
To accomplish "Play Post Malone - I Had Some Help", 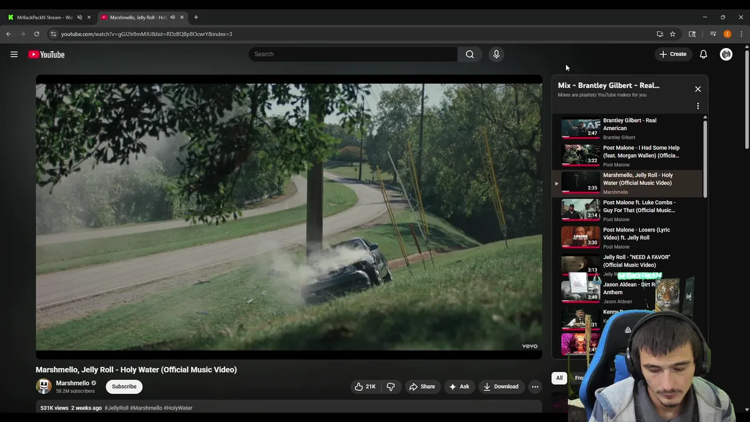I will pos(628,156).
